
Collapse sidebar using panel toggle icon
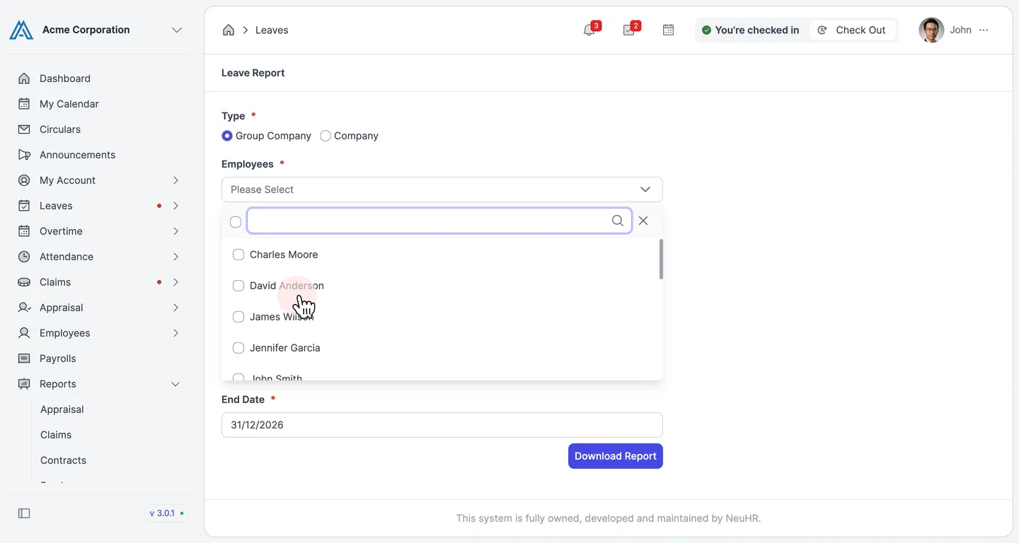[x=24, y=513]
